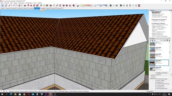This screenshot has width=172, height=96.
Task: Open the Windows Start menu
Action: 2,94
